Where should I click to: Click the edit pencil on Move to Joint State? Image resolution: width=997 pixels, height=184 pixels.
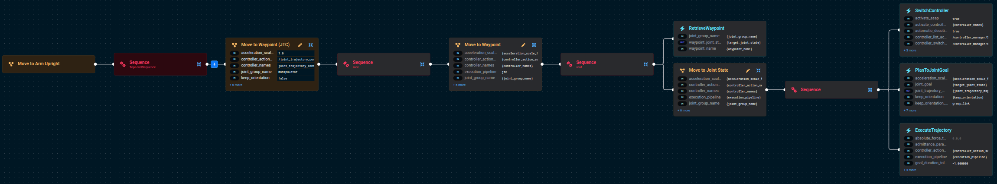coord(748,70)
